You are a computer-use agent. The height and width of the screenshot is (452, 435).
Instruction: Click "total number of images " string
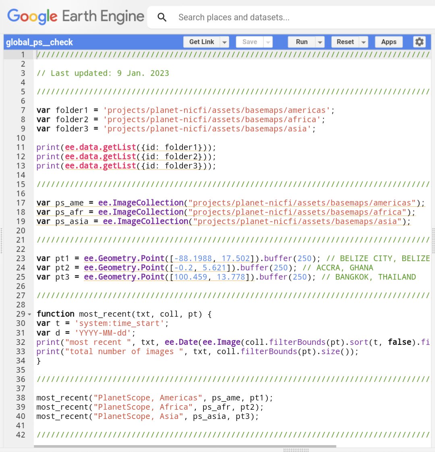[x=124, y=351]
